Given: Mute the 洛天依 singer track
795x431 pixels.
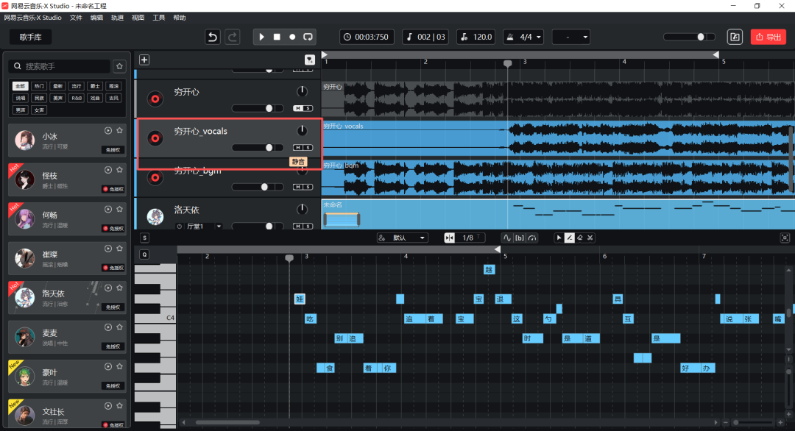Looking at the screenshot, I should click(x=297, y=227).
